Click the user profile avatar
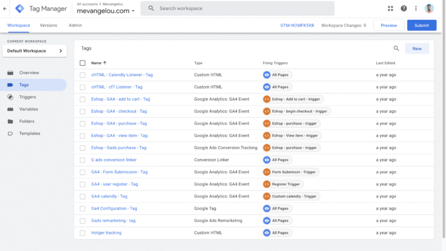Image resolution: width=446 pixels, height=251 pixels. [x=429, y=8]
